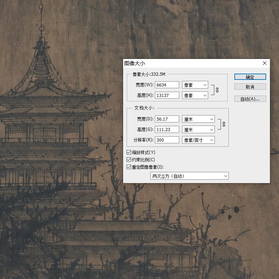Click the document 宽度(D) field showing 56.17
The height and width of the screenshot is (279, 279).
pos(167,119)
